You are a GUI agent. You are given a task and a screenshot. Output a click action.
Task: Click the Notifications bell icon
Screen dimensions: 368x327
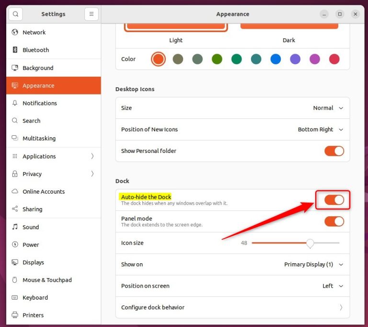point(15,103)
